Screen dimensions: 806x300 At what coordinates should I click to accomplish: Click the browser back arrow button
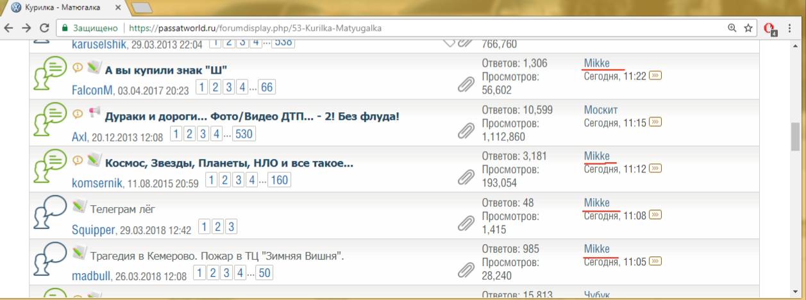click(x=9, y=28)
